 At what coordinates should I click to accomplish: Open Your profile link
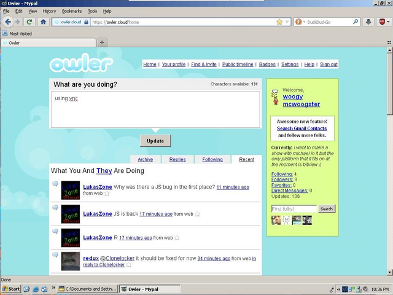click(174, 65)
